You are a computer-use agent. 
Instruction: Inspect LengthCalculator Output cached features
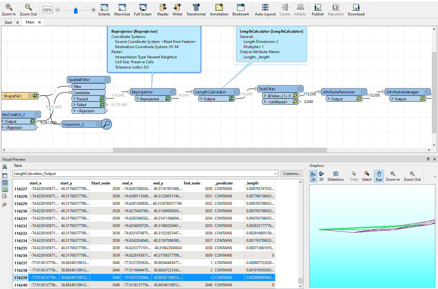[232, 99]
